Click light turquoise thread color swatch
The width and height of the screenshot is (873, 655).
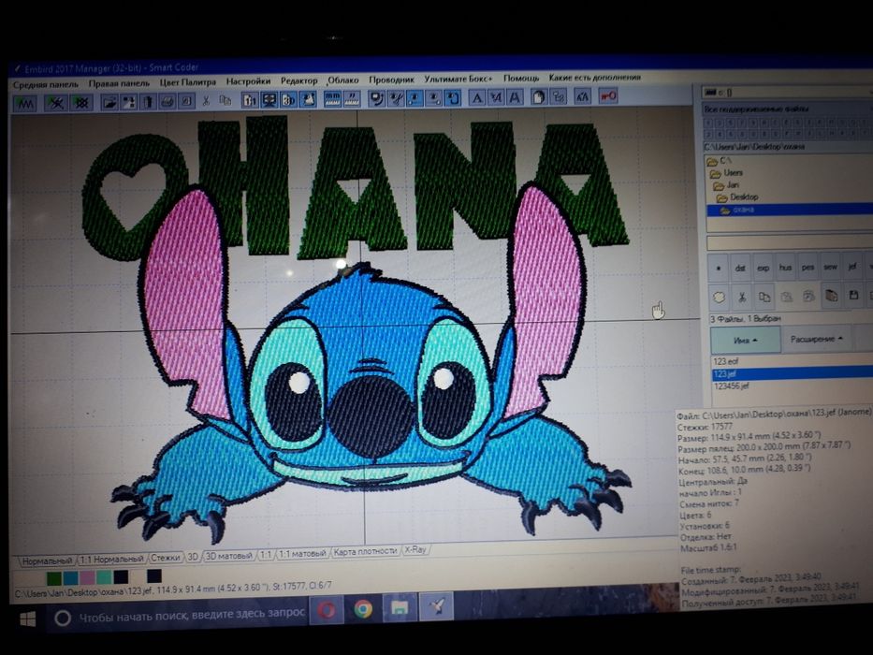click(x=104, y=576)
